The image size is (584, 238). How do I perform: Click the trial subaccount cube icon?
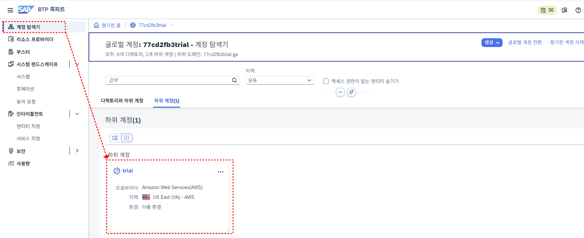coord(117,171)
